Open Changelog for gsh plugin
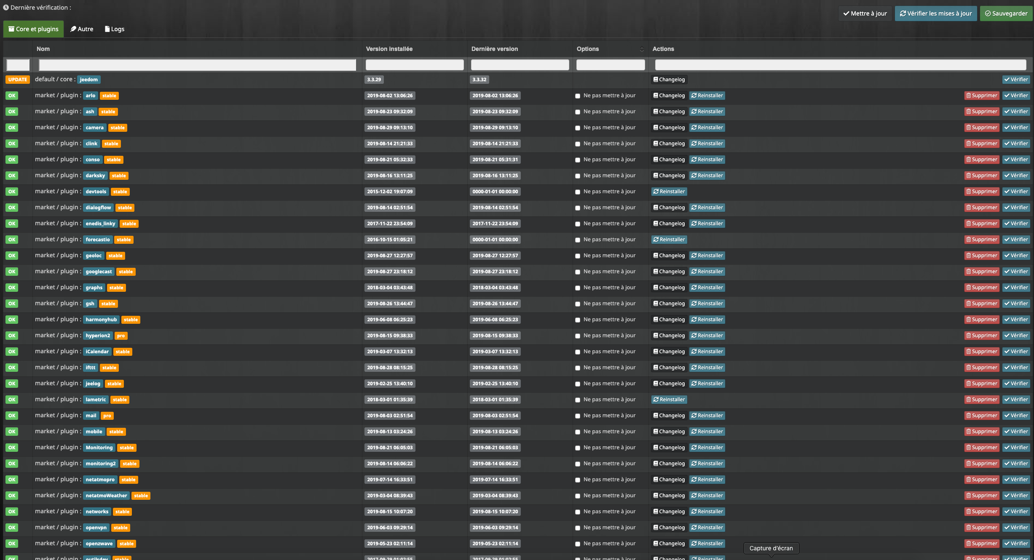 [669, 304]
